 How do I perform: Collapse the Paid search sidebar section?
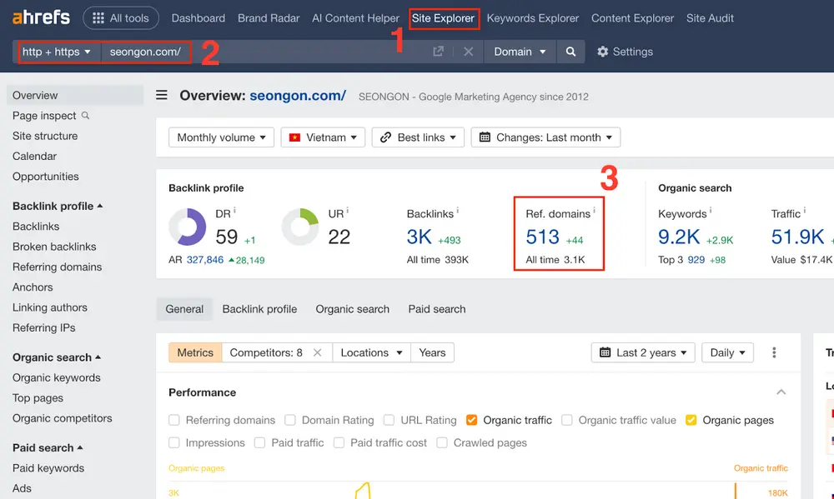[x=48, y=447]
